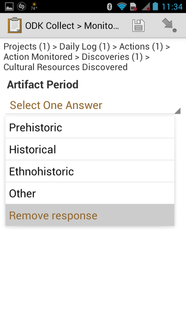Collapse the Select One Answer dropdown
Screen dimensions: 186x330
pos(93,105)
